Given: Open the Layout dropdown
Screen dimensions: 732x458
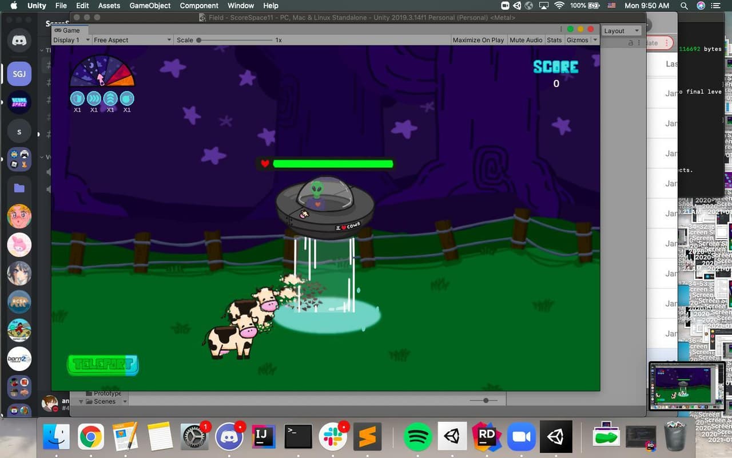Looking at the screenshot, I should tap(621, 31).
